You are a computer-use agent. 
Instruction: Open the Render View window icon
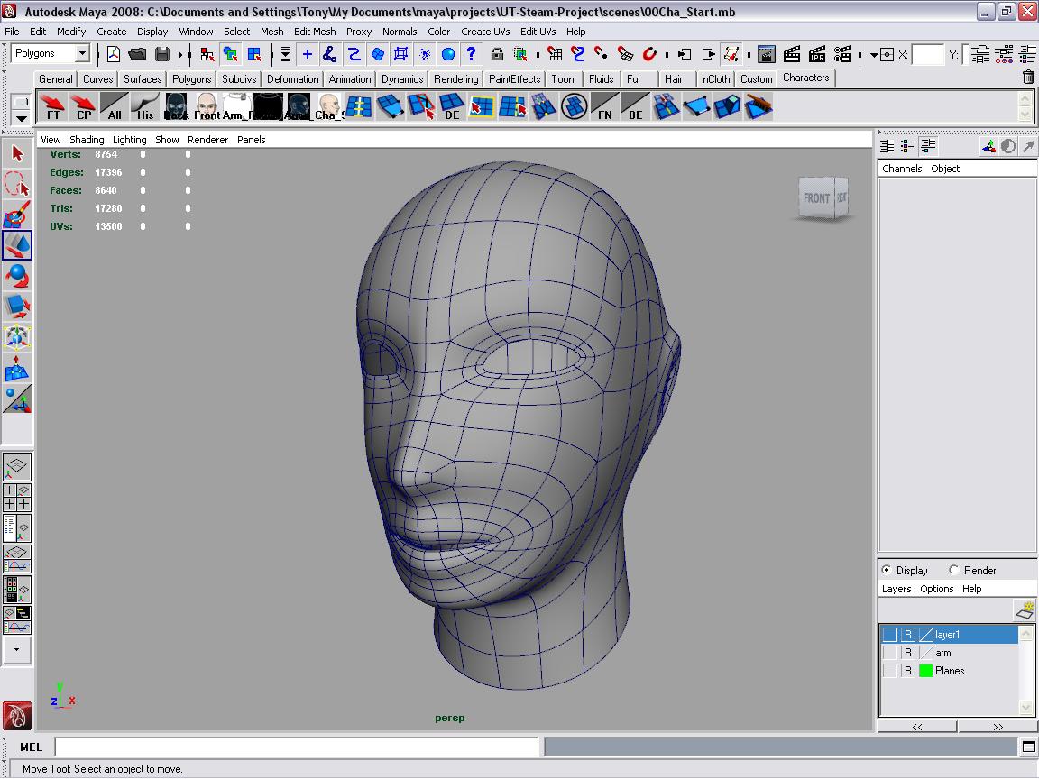pyautogui.click(x=766, y=54)
